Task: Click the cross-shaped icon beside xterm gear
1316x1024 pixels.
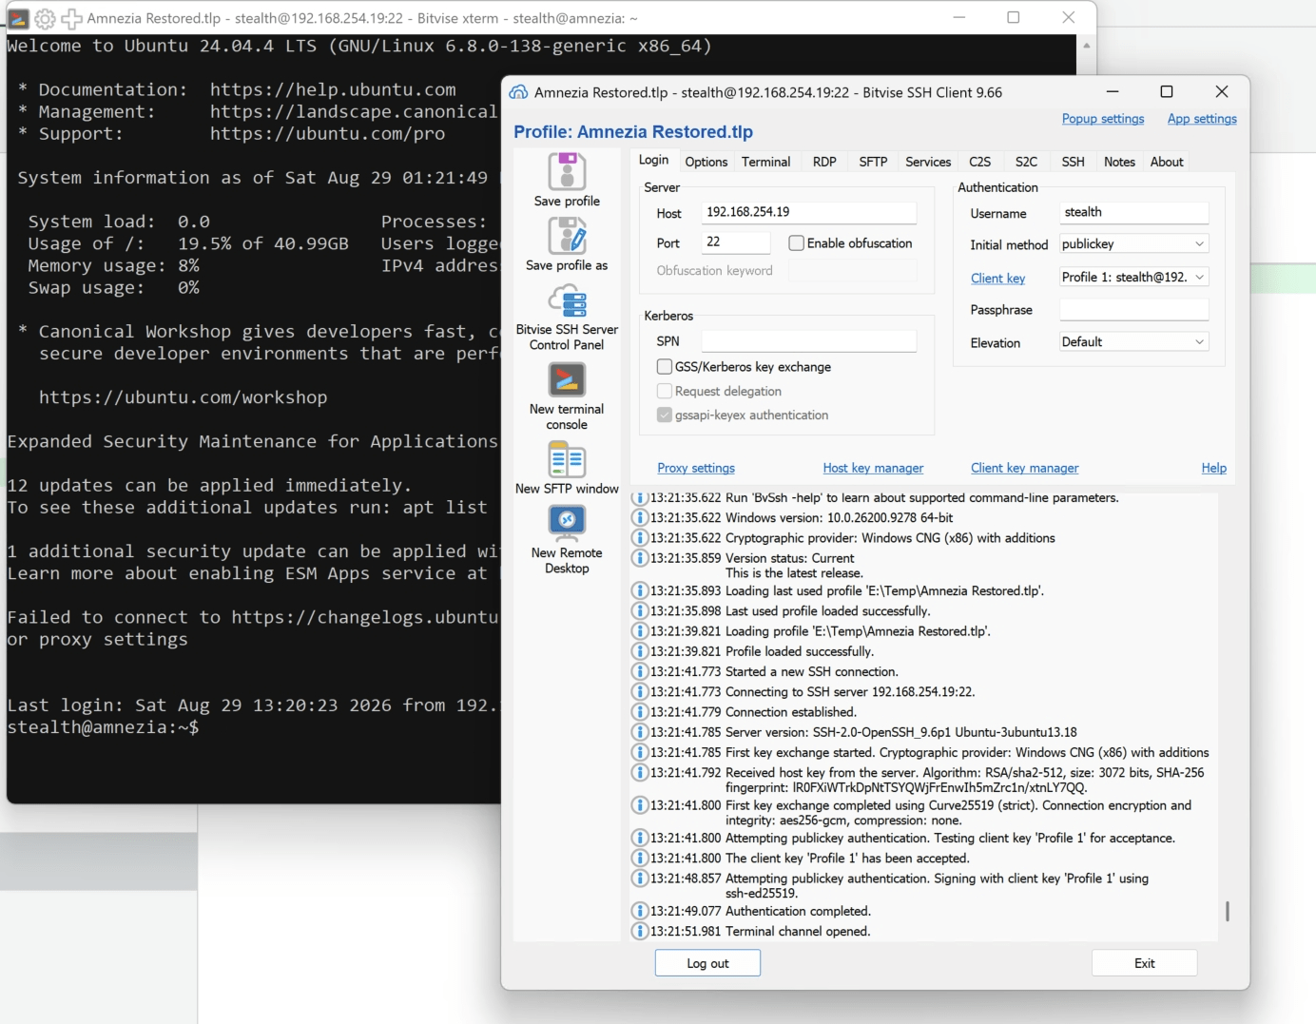Action: [71, 18]
